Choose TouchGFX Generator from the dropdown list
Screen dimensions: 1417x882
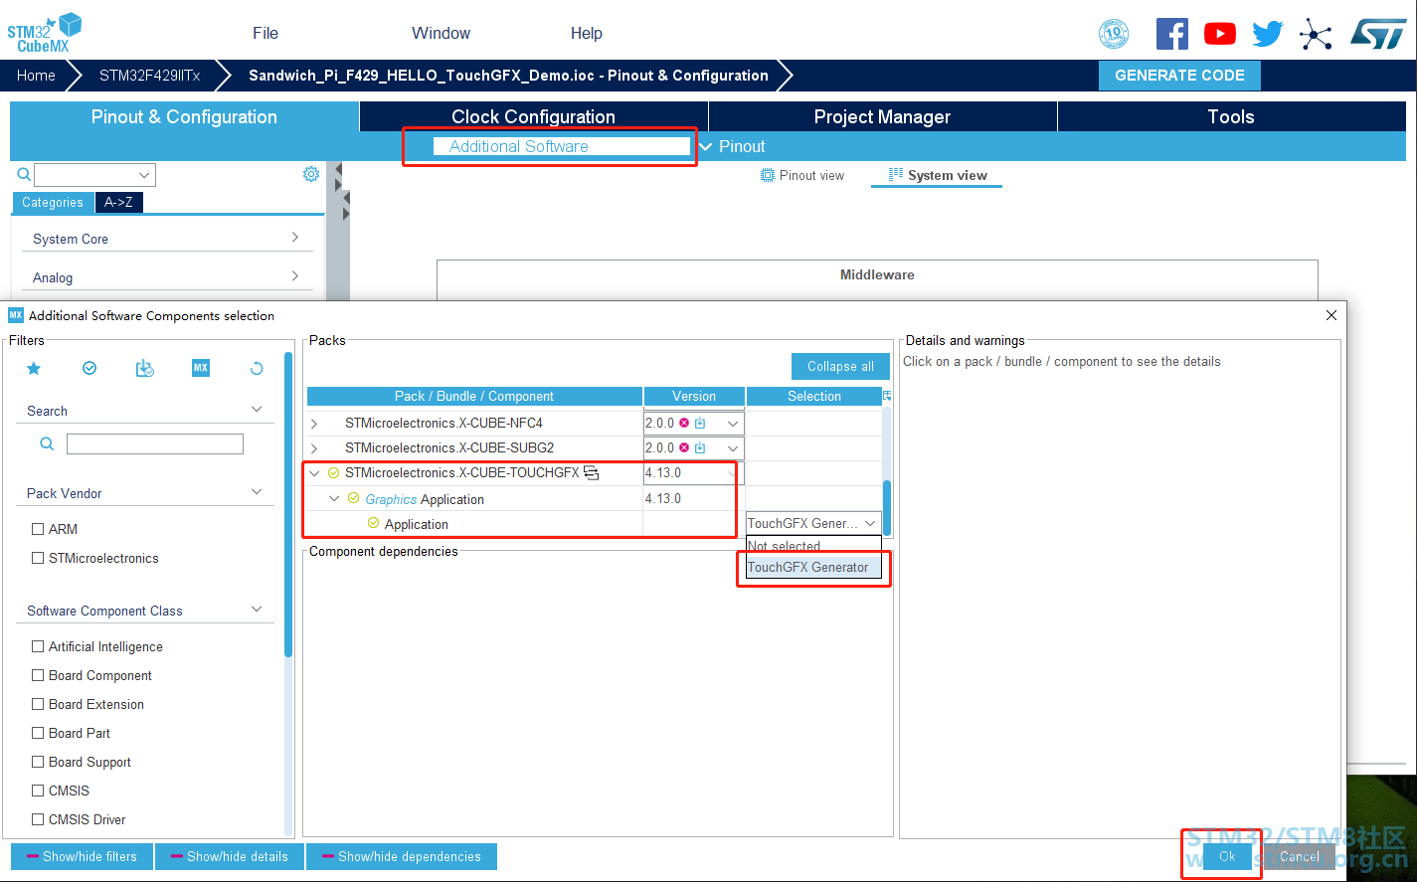coord(813,567)
